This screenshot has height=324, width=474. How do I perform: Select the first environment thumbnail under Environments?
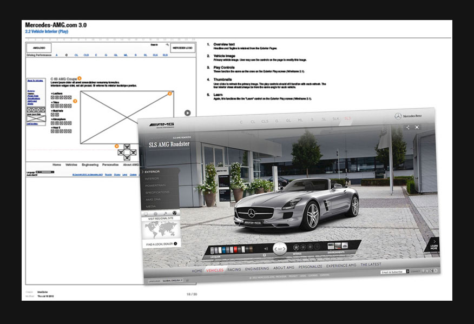coord(331,246)
